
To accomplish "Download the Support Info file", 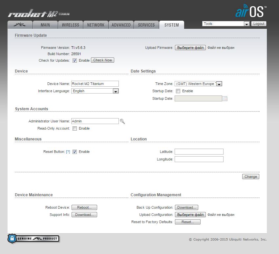I will tap(84, 215).
